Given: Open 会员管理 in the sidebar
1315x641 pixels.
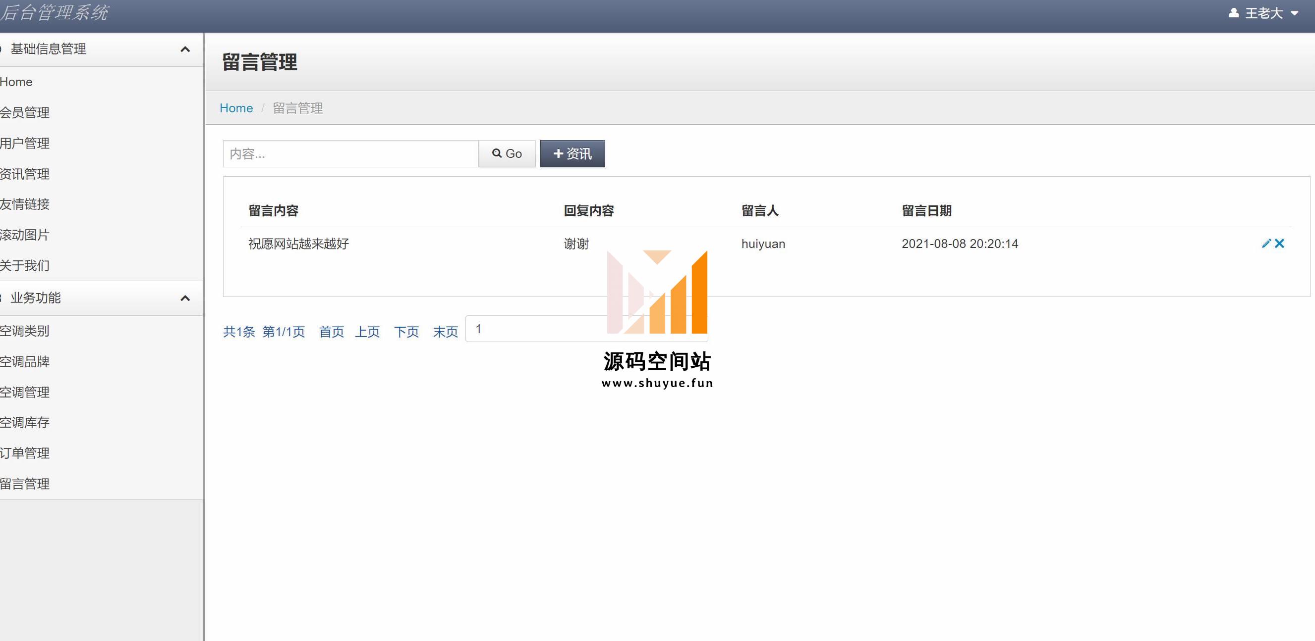Looking at the screenshot, I should click(x=24, y=112).
